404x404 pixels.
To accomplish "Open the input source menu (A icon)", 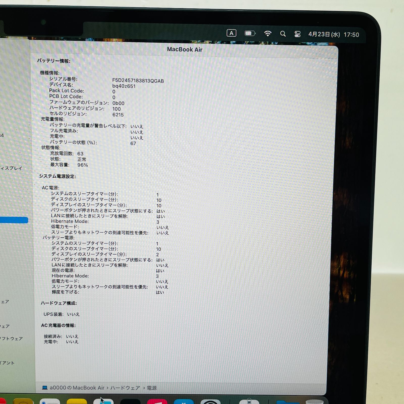I will pyautogui.click(x=231, y=33).
